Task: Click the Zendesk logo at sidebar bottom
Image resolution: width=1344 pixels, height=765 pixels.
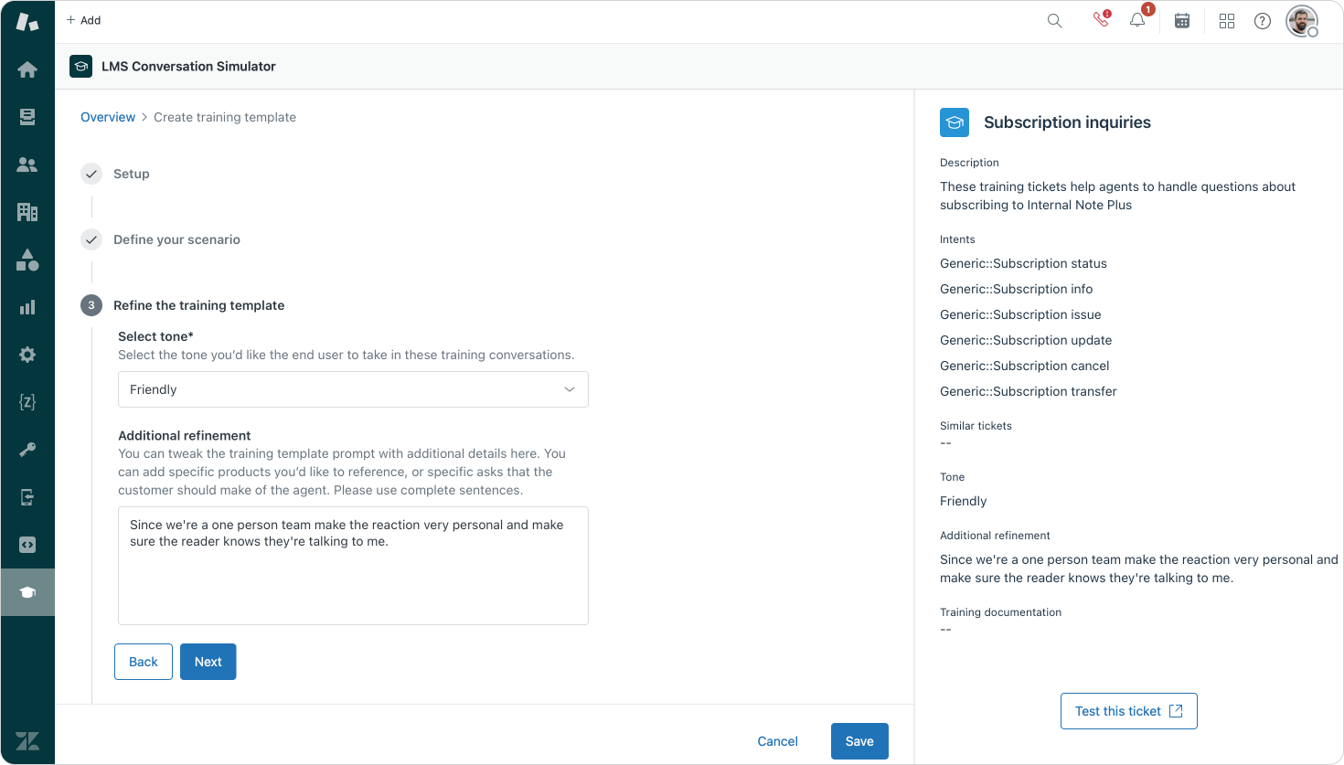Action: (27, 740)
